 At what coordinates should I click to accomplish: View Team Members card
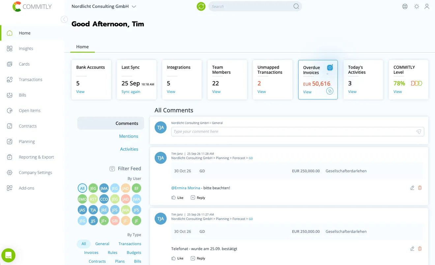point(216,92)
